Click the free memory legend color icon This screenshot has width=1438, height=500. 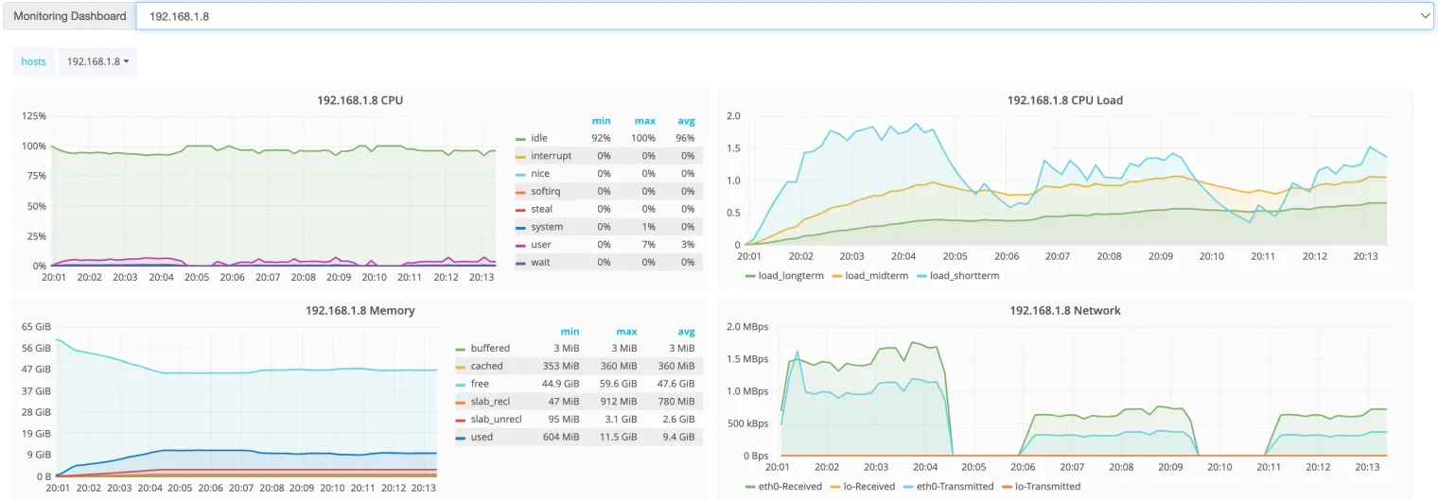tap(461, 384)
